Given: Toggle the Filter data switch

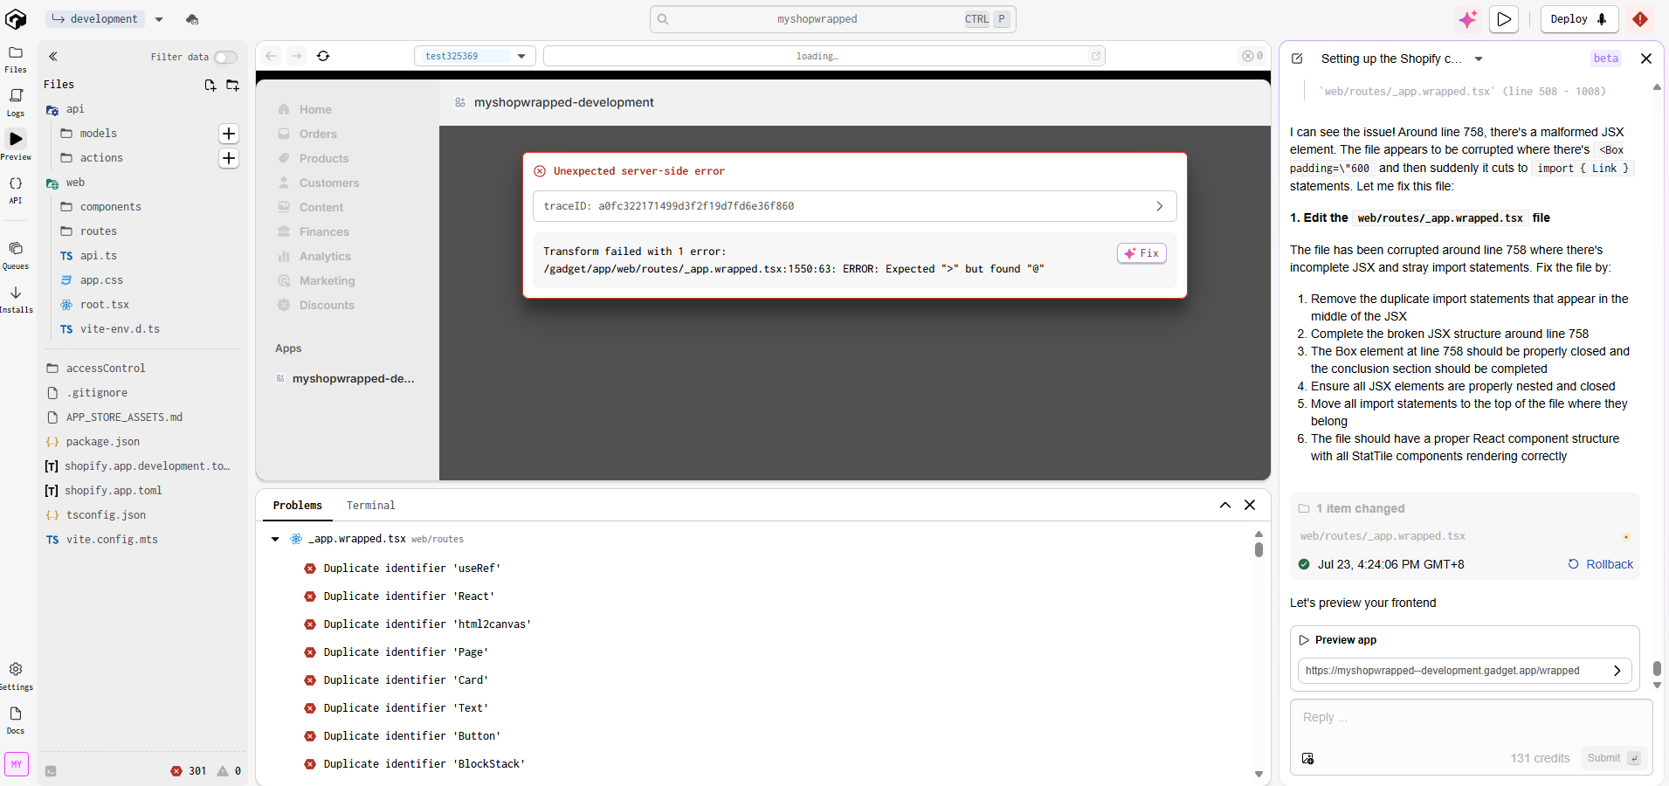Looking at the screenshot, I should [225, 57].
